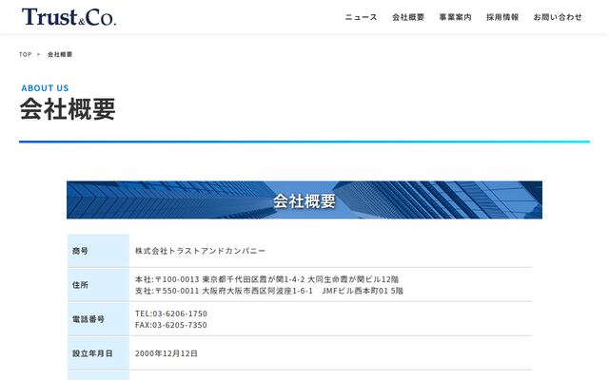The image size is (609, 380).
Task: Click the ABOUT US label
Action: (x=45, y=88)
